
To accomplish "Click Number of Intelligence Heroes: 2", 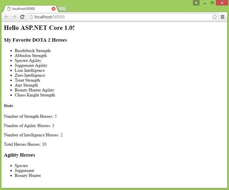I will click(33, 135).
